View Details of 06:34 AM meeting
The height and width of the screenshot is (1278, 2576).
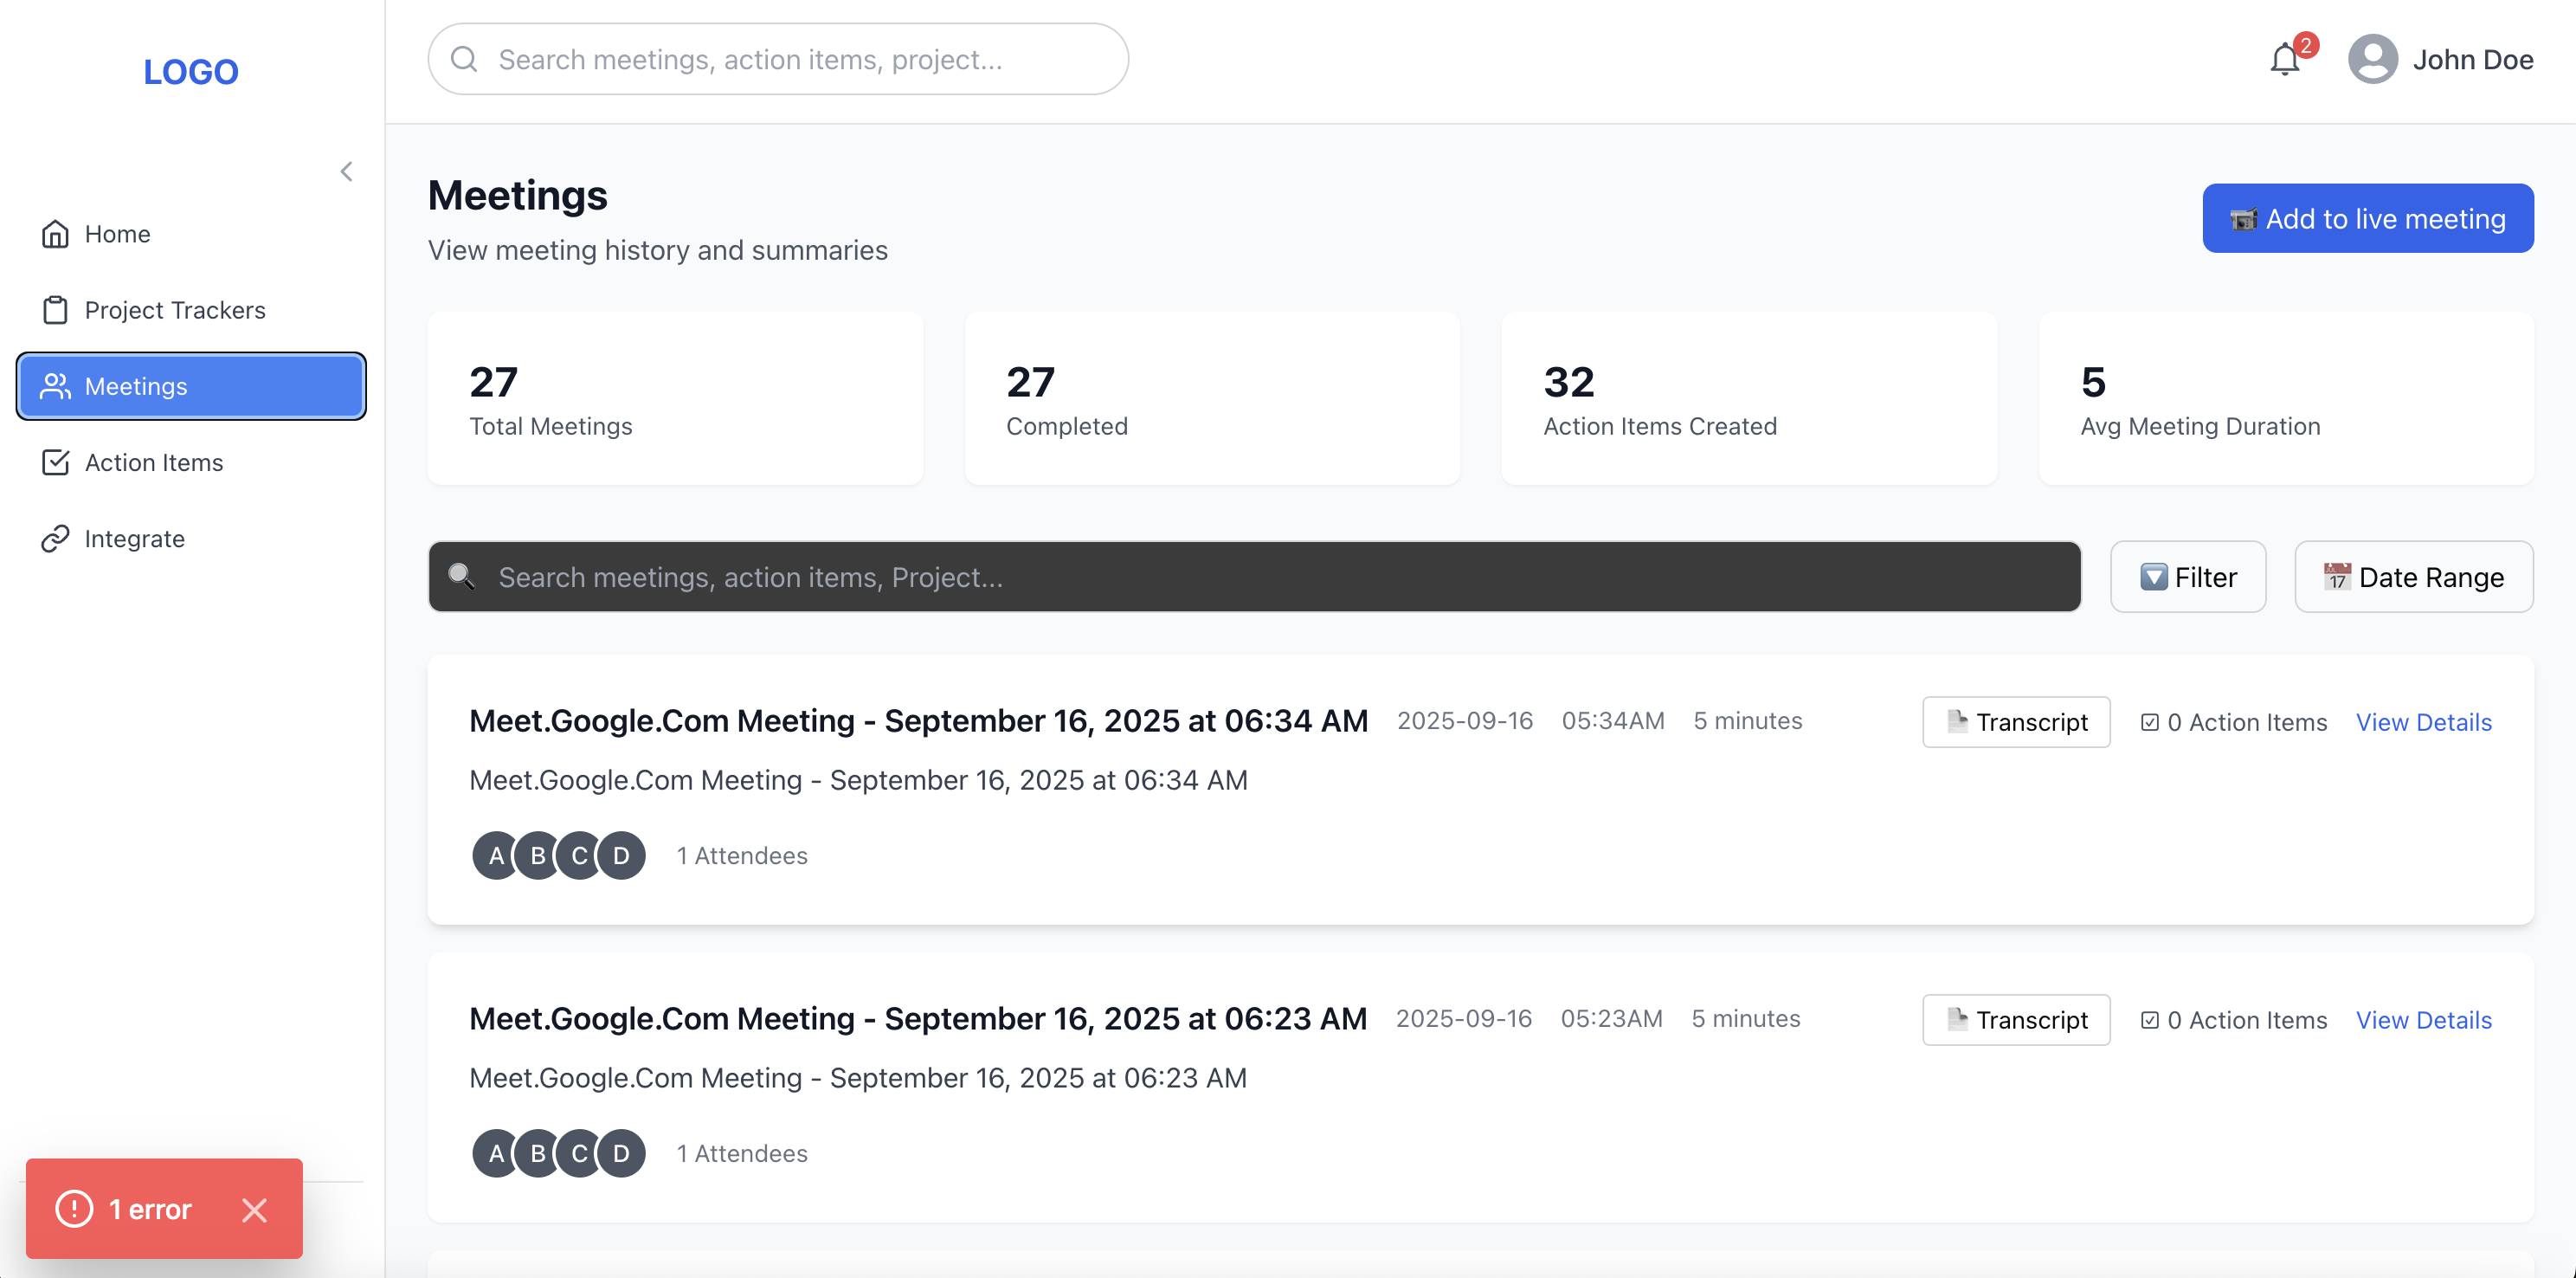2423,722
